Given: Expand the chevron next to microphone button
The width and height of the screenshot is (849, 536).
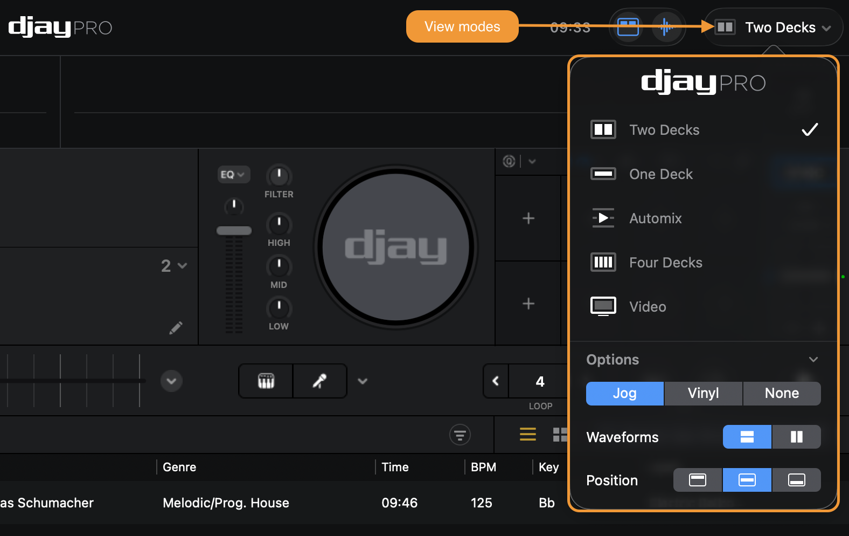Looking at the screenshot, I should (363, 381).
